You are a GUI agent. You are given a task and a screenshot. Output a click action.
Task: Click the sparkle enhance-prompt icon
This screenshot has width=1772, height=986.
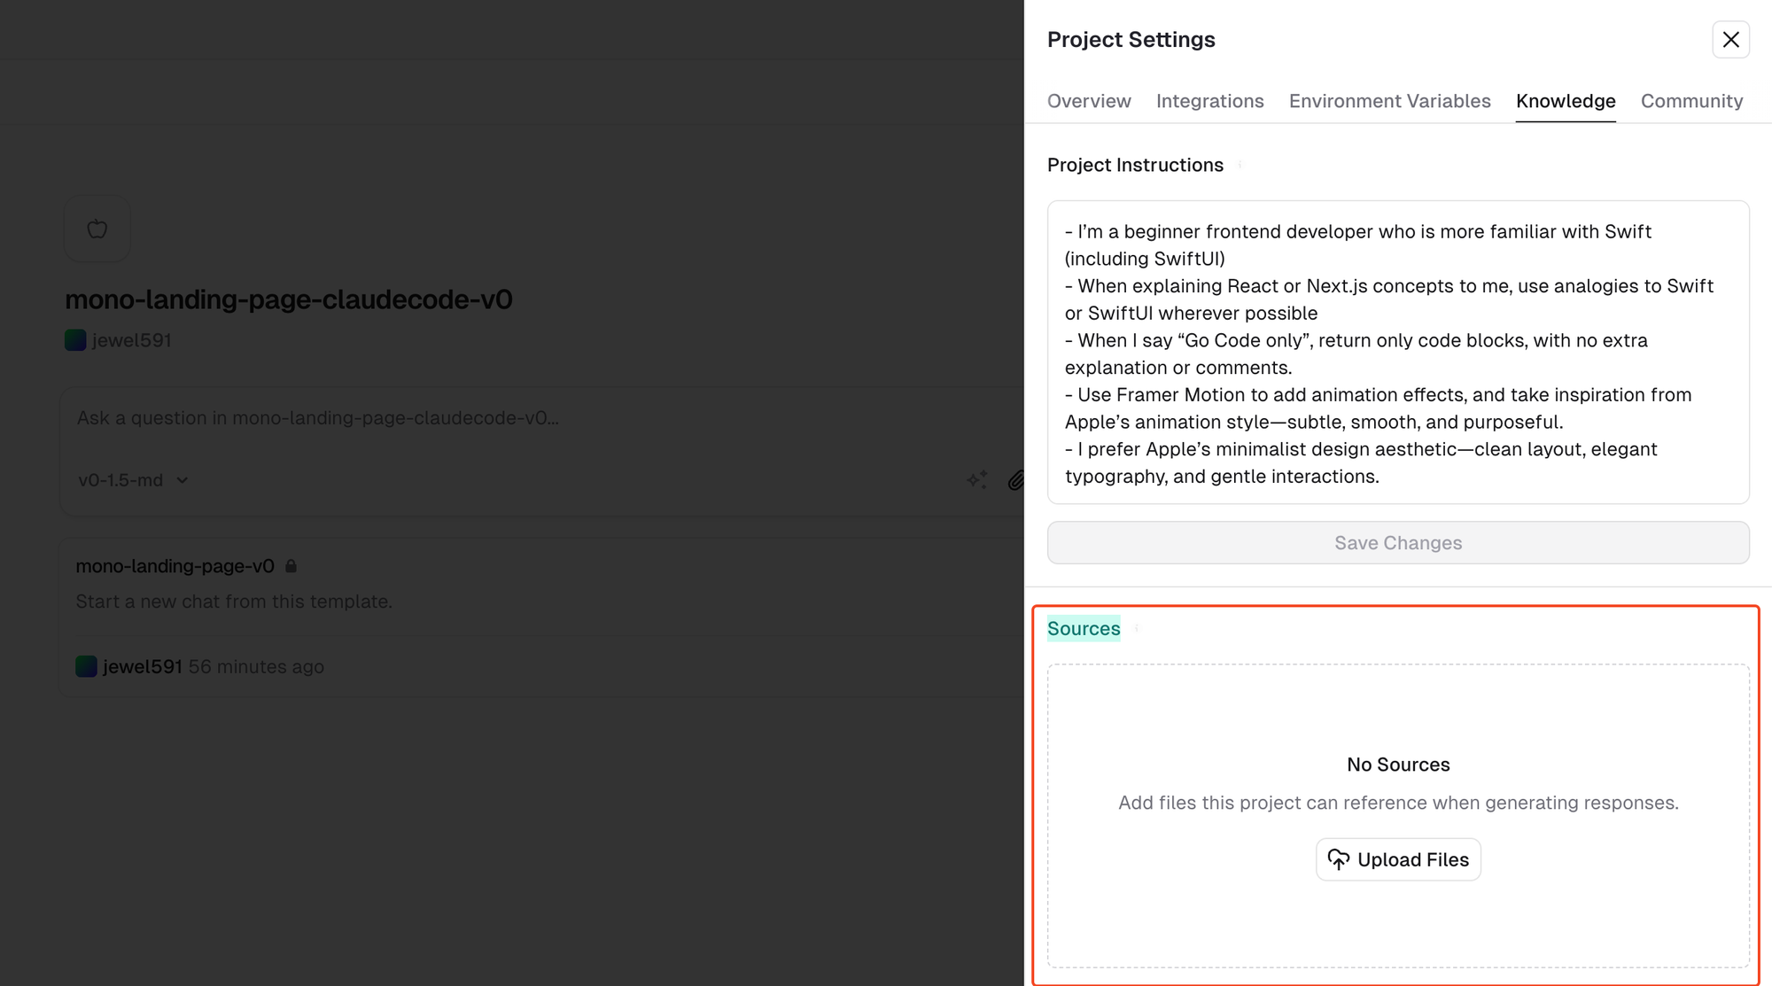coord(976,479)
